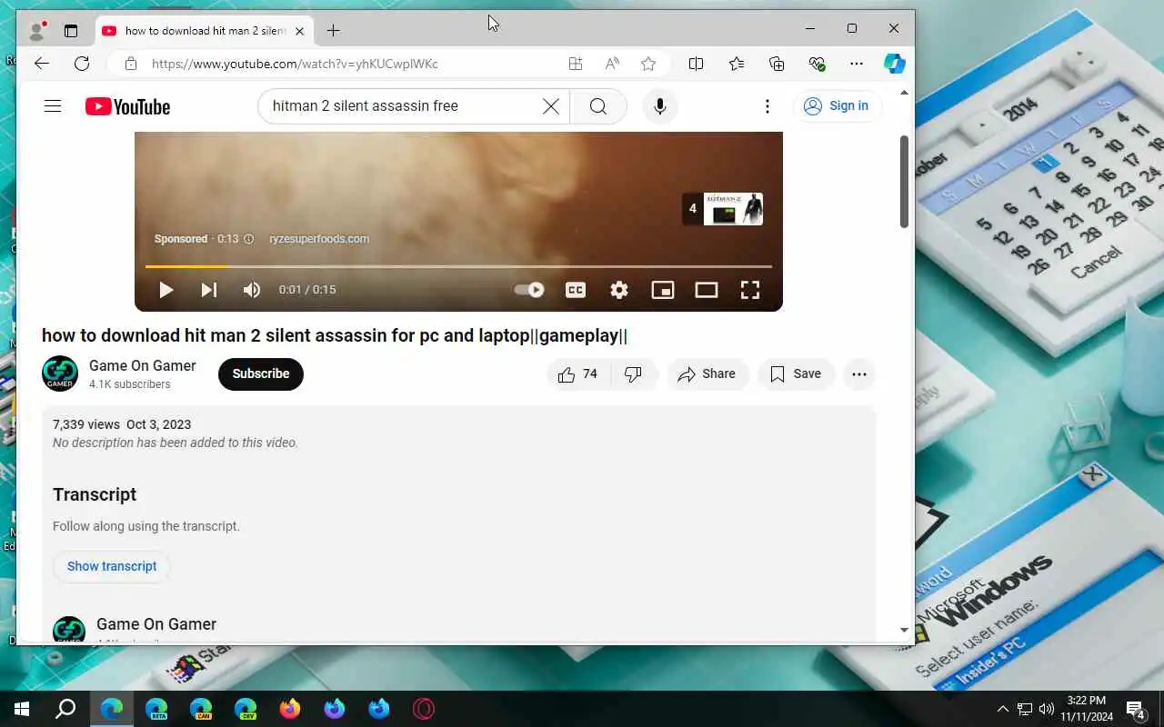Open Windows taskbar search
The height and width of the screenshot is (727, 1164).
pos(65,709)
